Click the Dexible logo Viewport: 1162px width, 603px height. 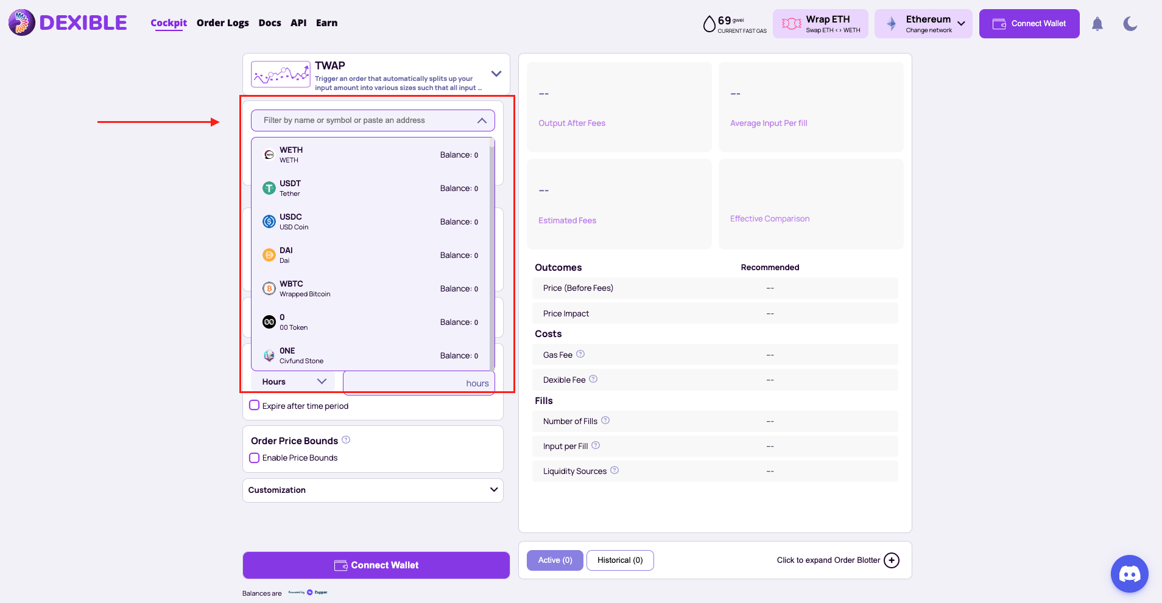(68, 23)
